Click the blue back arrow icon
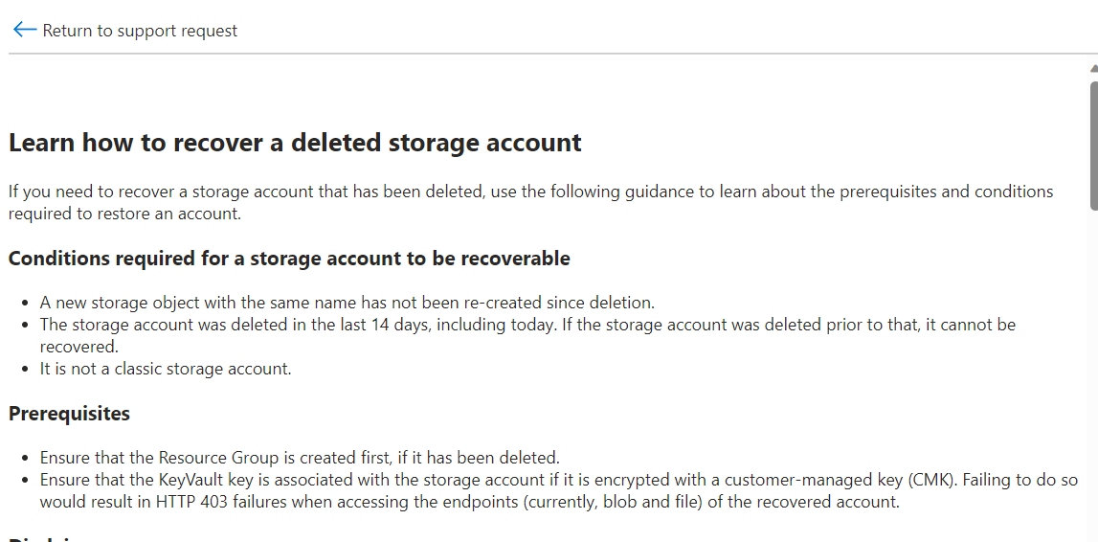 pyautogui.click(x=25, y=30)
